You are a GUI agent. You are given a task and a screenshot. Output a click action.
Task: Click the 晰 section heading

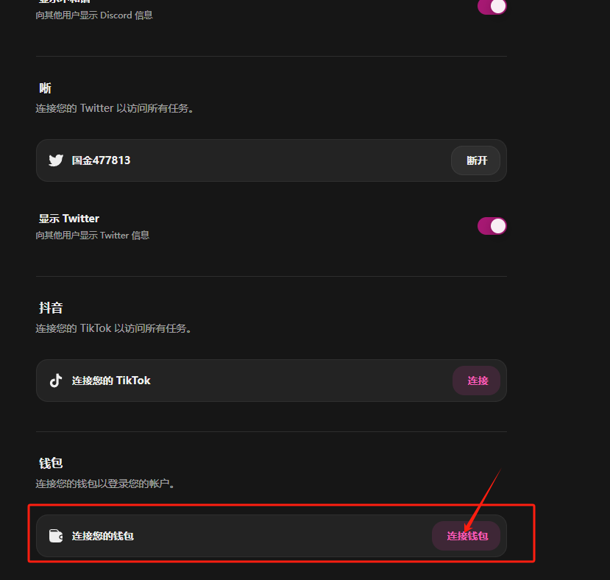pos(45,88)
